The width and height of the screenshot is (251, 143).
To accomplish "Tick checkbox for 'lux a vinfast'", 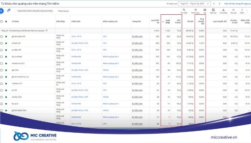I will 1,56.
